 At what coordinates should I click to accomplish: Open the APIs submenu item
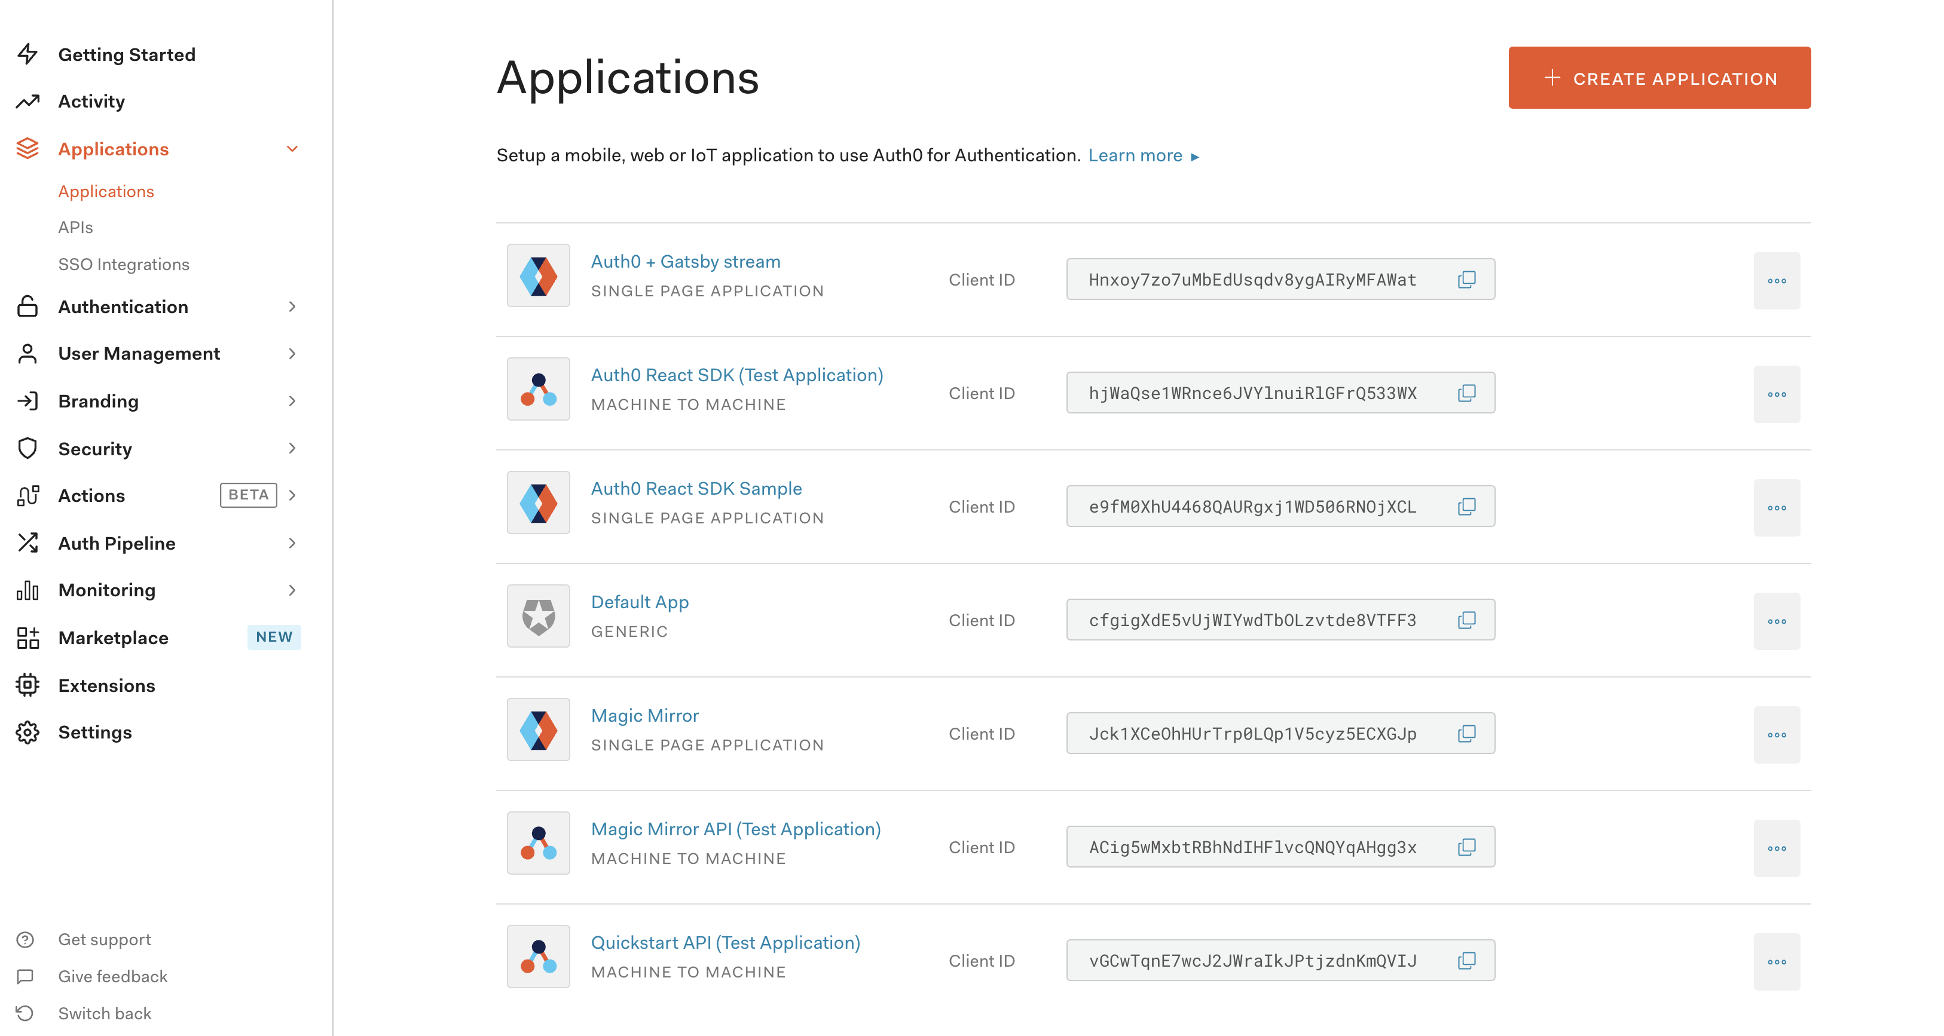point(75,227)
